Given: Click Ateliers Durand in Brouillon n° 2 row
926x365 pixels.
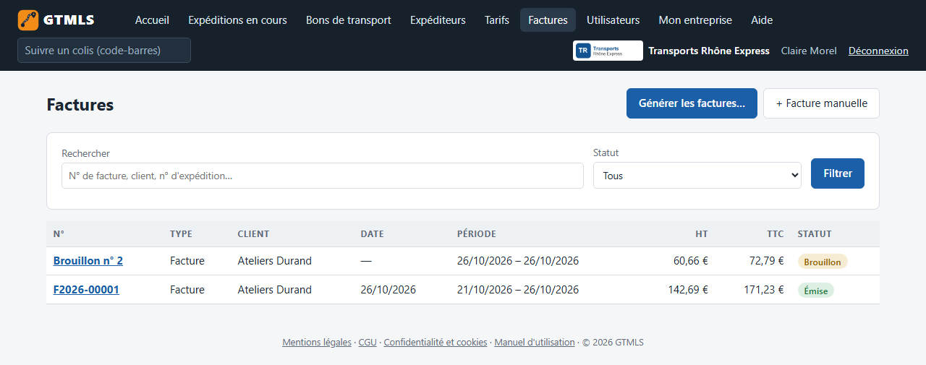Looking at the screenshot, I should click(x=275, y=261).
